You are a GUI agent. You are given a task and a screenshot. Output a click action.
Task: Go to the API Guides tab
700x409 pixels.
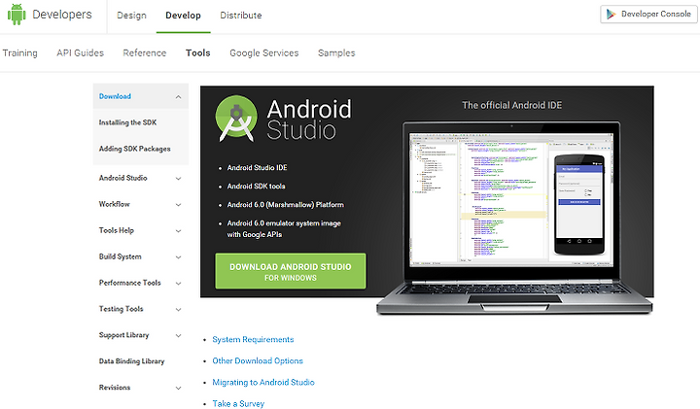point(80,53)
